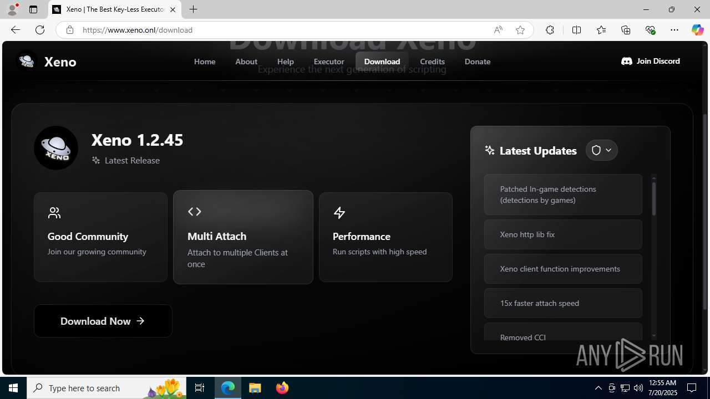Open the Windows Start menu

(x=13, y=388)
